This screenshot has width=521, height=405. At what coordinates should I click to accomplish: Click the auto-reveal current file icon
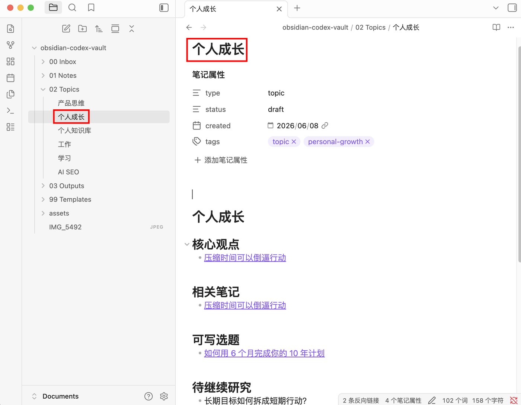(115, 29)
